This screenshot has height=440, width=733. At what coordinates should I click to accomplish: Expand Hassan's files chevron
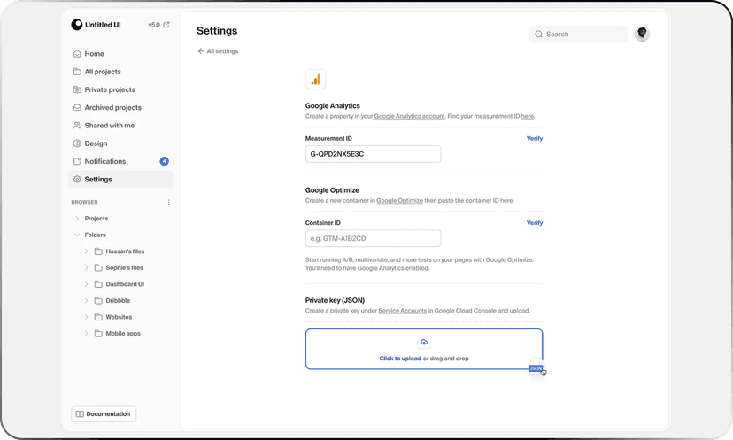86,251
